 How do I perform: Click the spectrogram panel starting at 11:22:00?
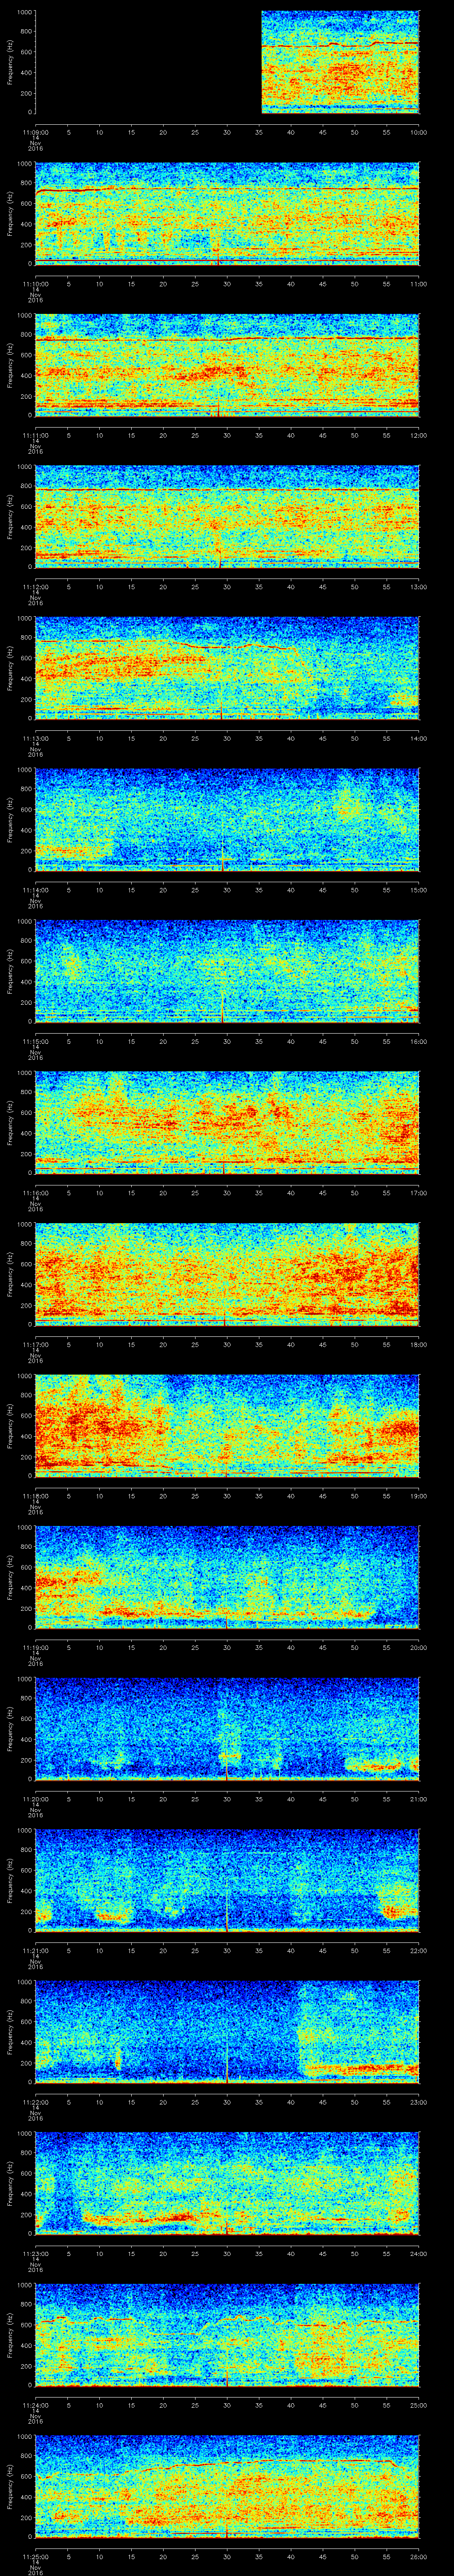[x=227, y=2032]
